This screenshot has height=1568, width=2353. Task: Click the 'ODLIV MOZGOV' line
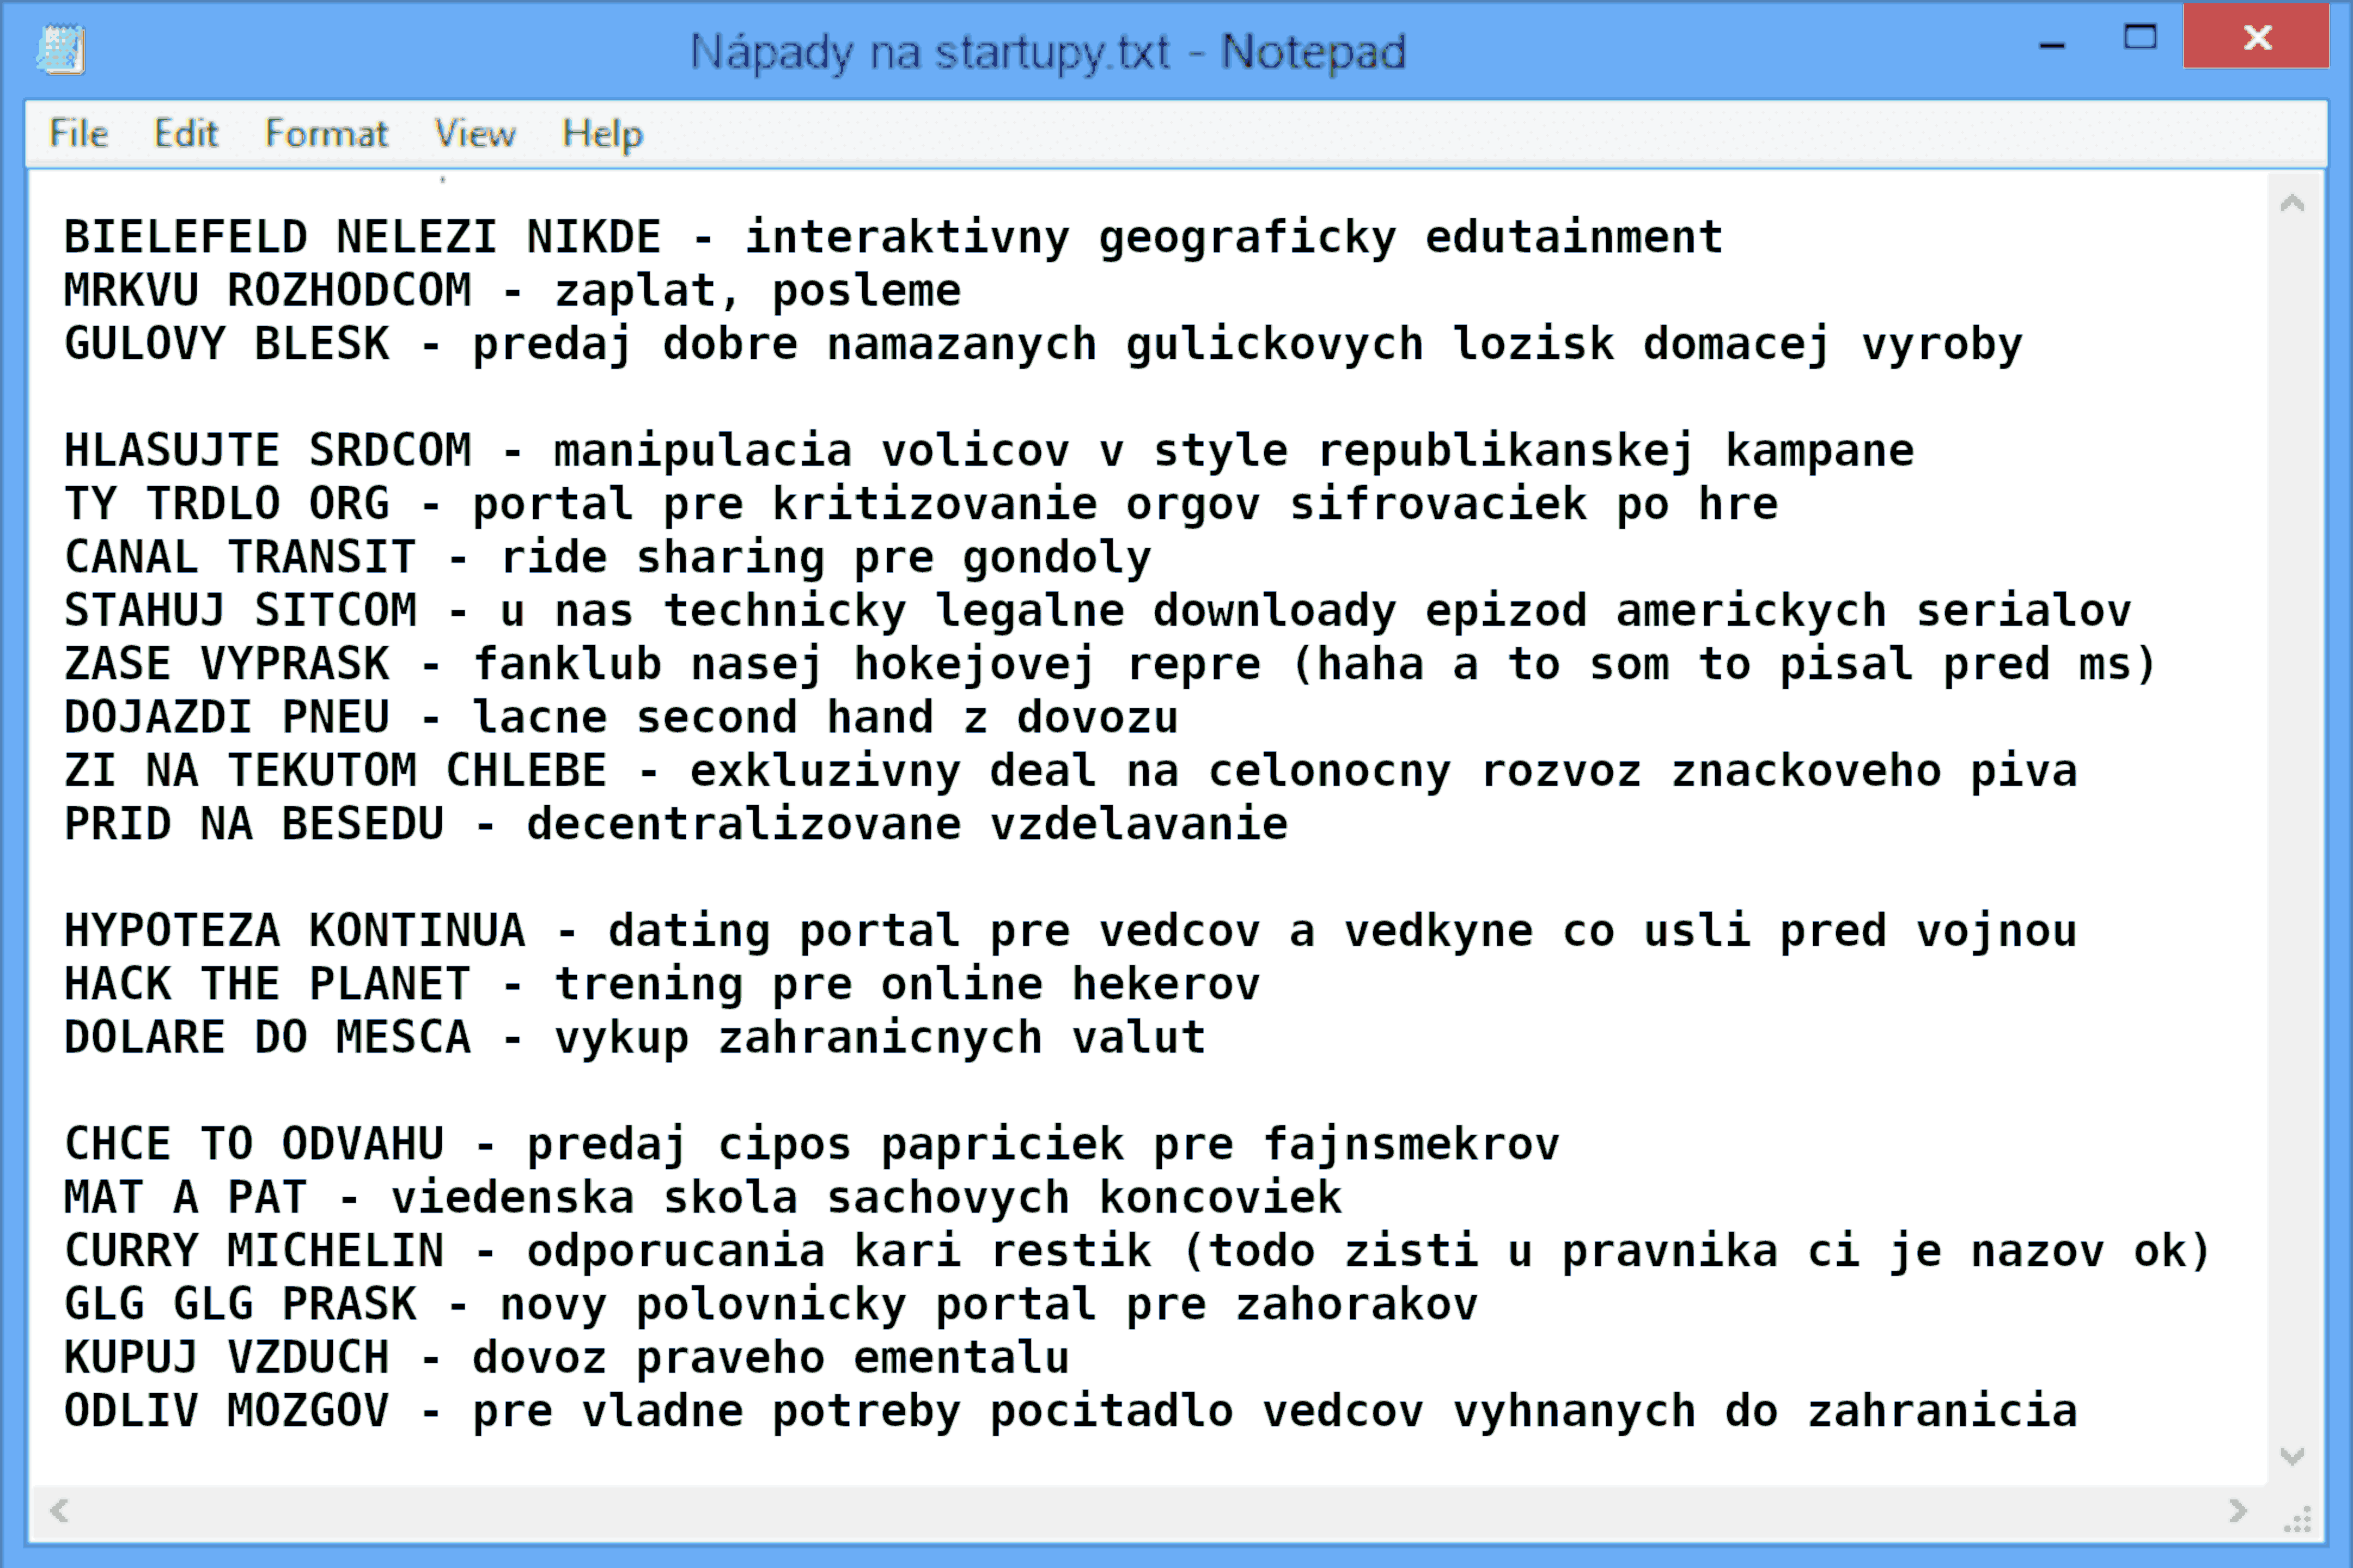point(1070,1411)
